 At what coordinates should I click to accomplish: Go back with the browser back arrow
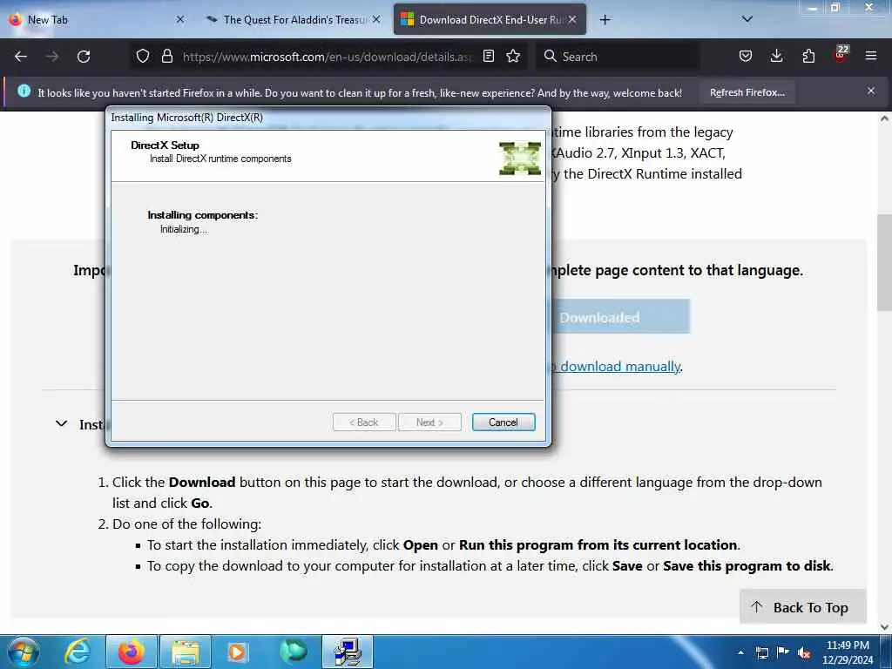point(21,57)
